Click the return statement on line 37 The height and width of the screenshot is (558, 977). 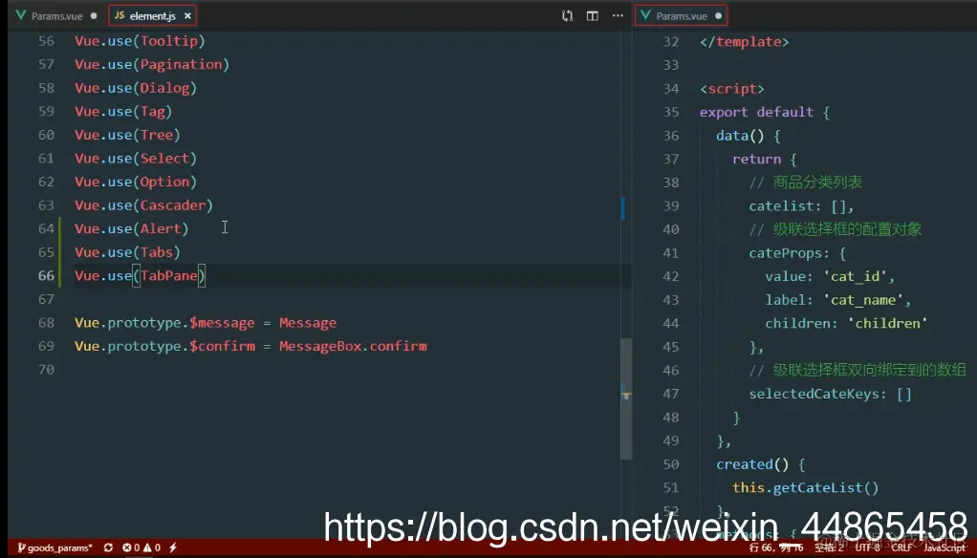pyautogui.click(x=765, y=159)
